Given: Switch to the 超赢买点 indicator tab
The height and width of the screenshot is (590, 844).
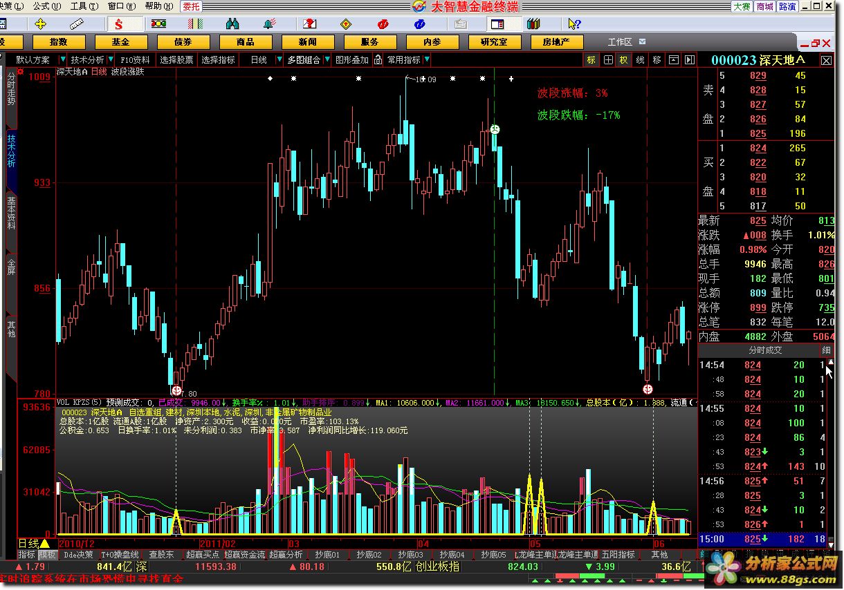Looking at the screenshot, I should 203,554.
